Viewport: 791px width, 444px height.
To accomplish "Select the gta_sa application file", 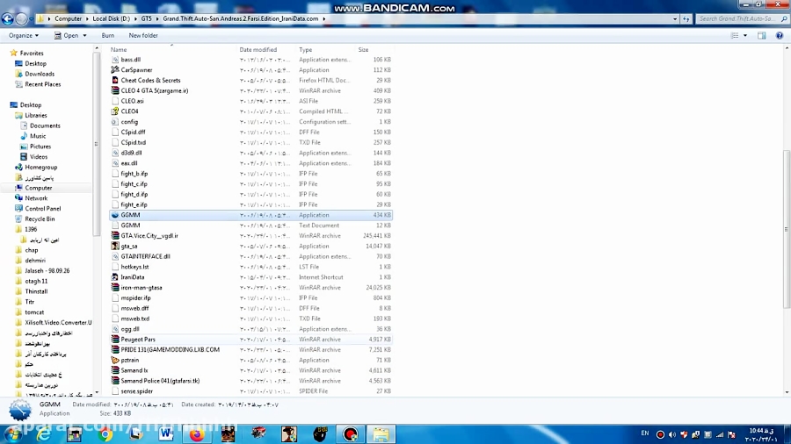I will coord(129,246).
